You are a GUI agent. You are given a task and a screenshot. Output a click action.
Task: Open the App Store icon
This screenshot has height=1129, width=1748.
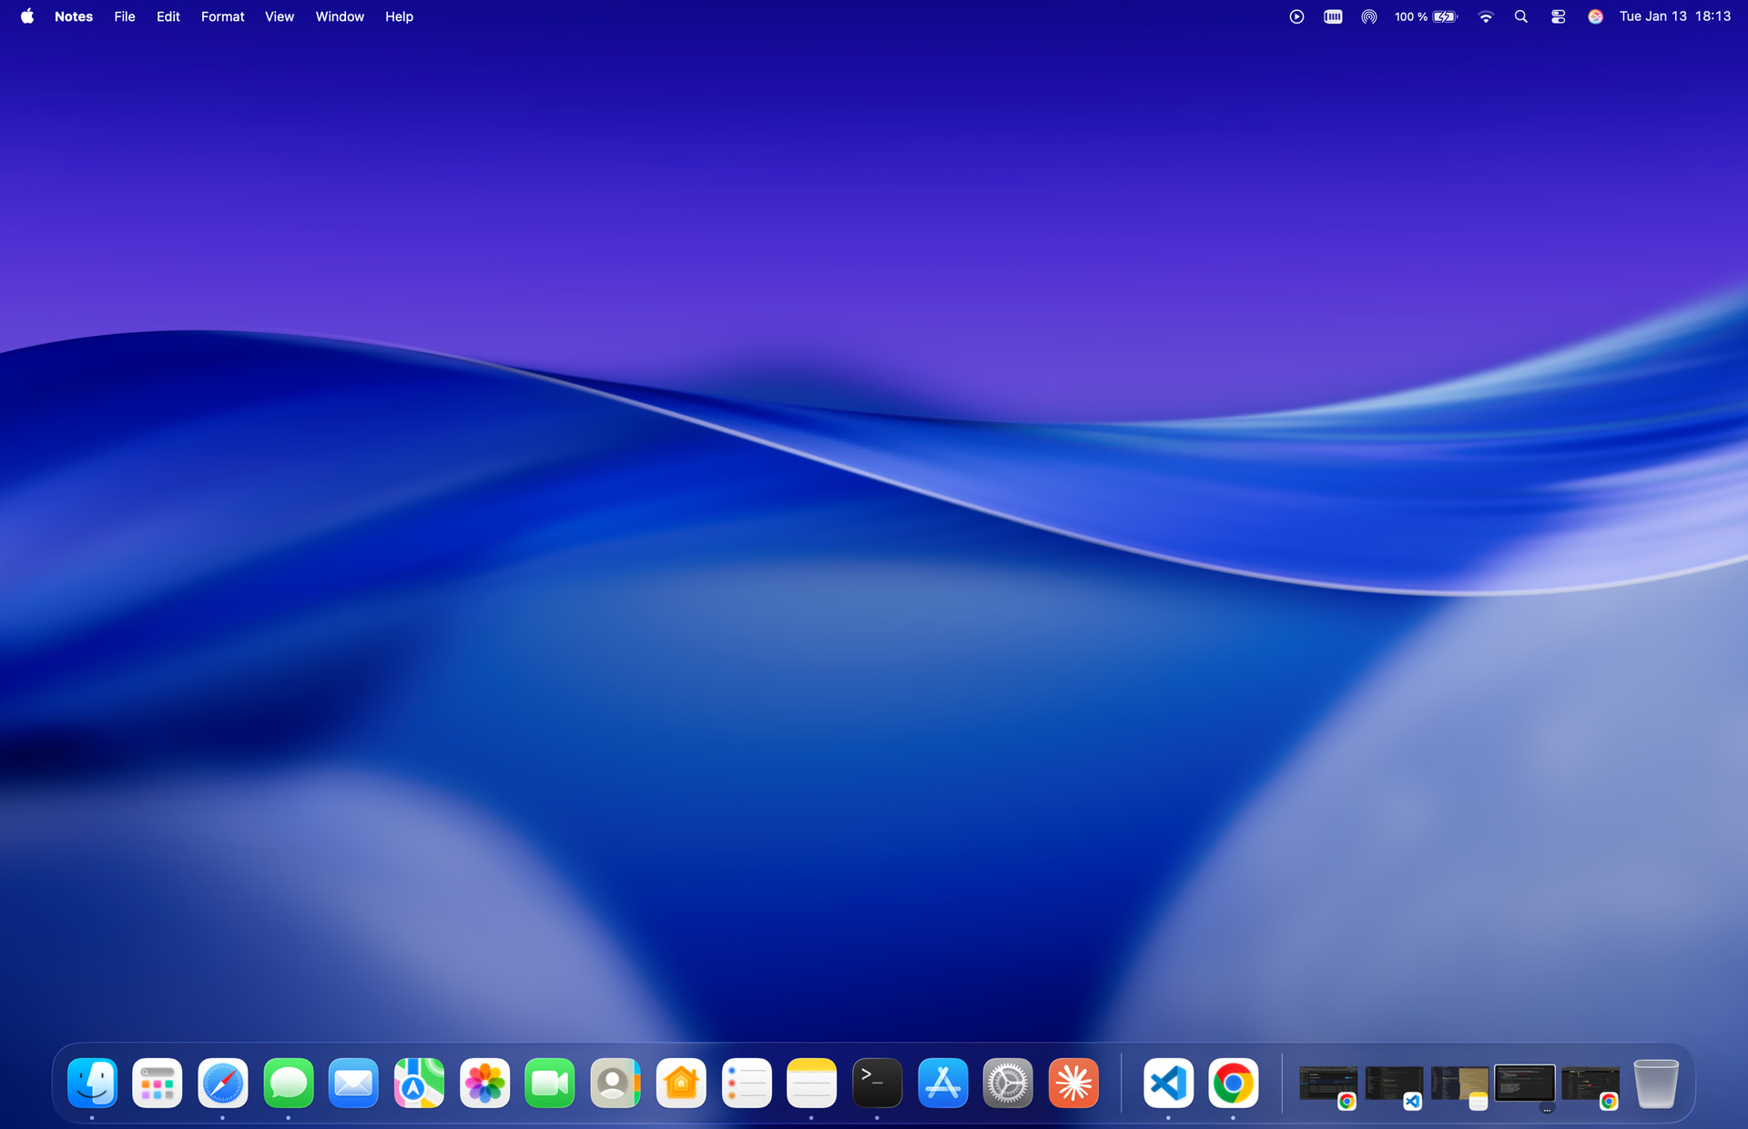click(x=942, y=1083)
